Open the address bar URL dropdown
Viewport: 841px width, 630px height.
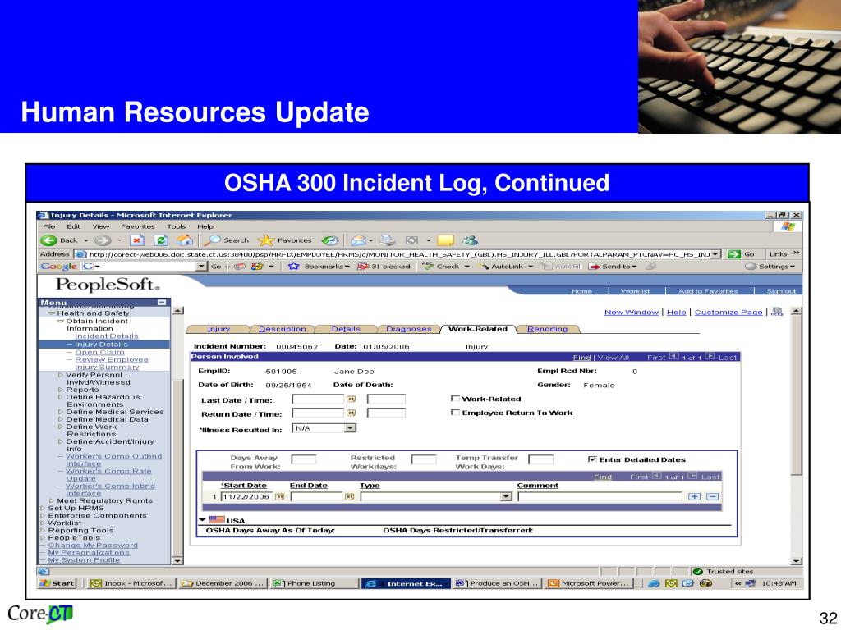[x=715, y=254]
